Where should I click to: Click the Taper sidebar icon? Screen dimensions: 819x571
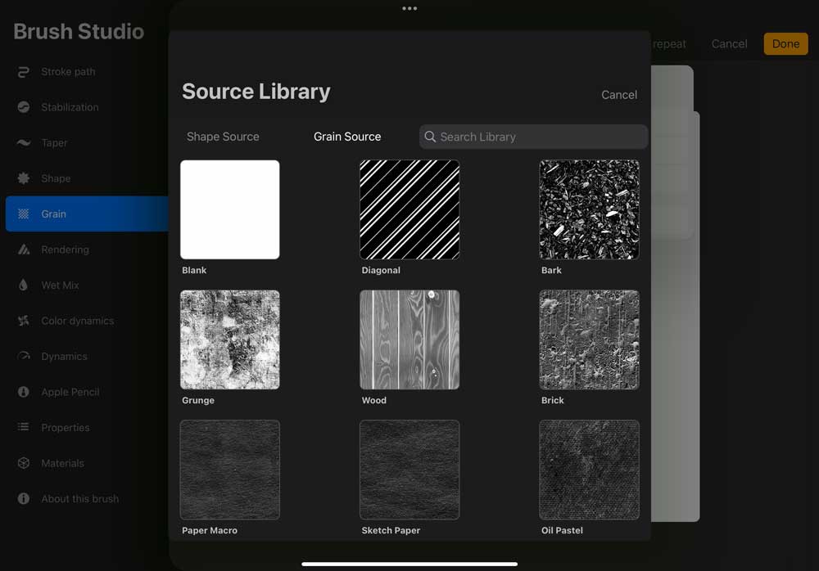(x=24, y=143)
